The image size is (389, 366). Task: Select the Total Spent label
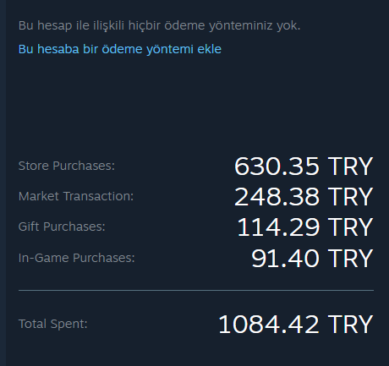click(x=53, y=324)
